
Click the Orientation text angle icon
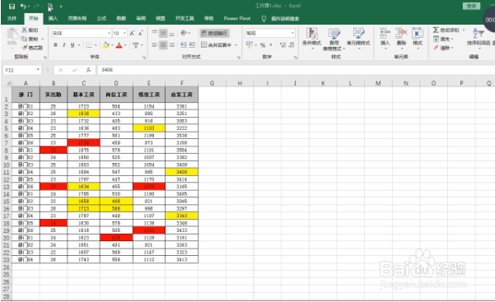point(184,33)
